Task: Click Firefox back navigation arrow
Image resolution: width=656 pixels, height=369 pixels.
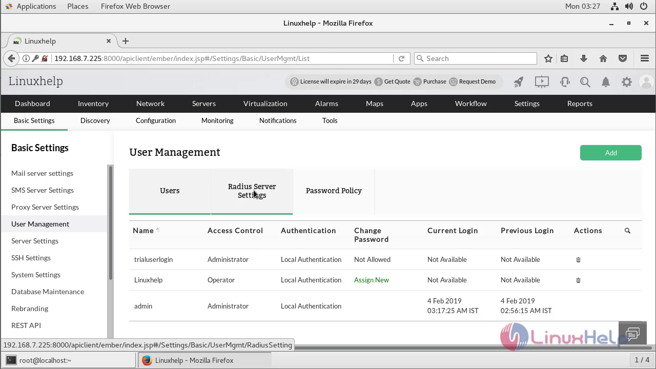Action: tap(11, 58)
